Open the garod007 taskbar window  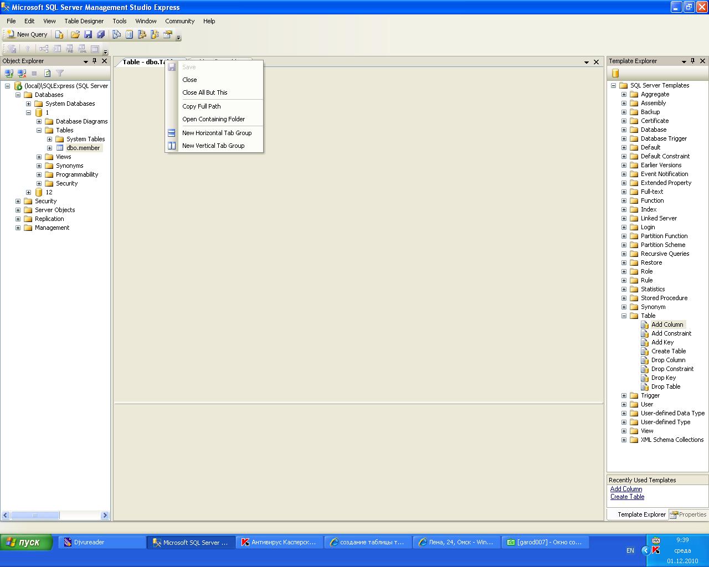pos(545,543)
